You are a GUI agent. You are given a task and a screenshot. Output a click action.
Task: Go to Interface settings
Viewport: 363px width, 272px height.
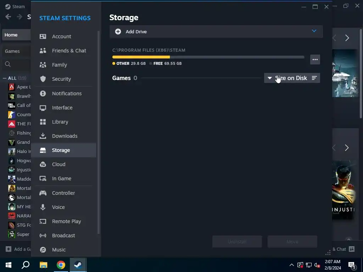[x=63, y=108]
